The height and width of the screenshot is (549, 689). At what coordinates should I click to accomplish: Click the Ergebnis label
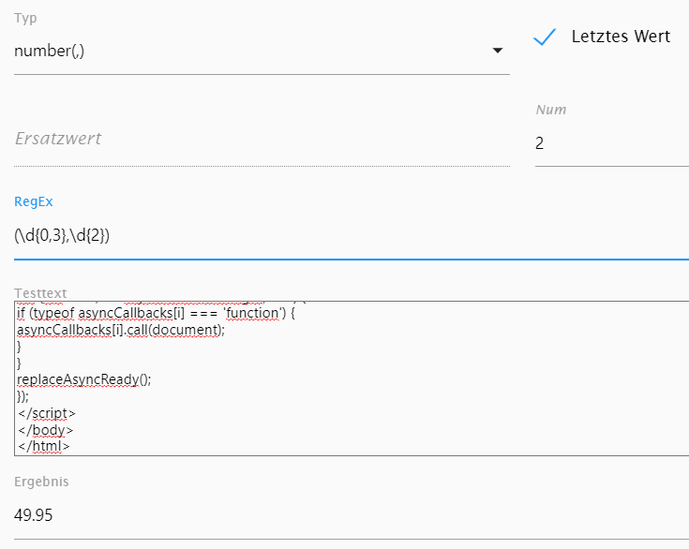pyautogui.click(x=41, y=482)
